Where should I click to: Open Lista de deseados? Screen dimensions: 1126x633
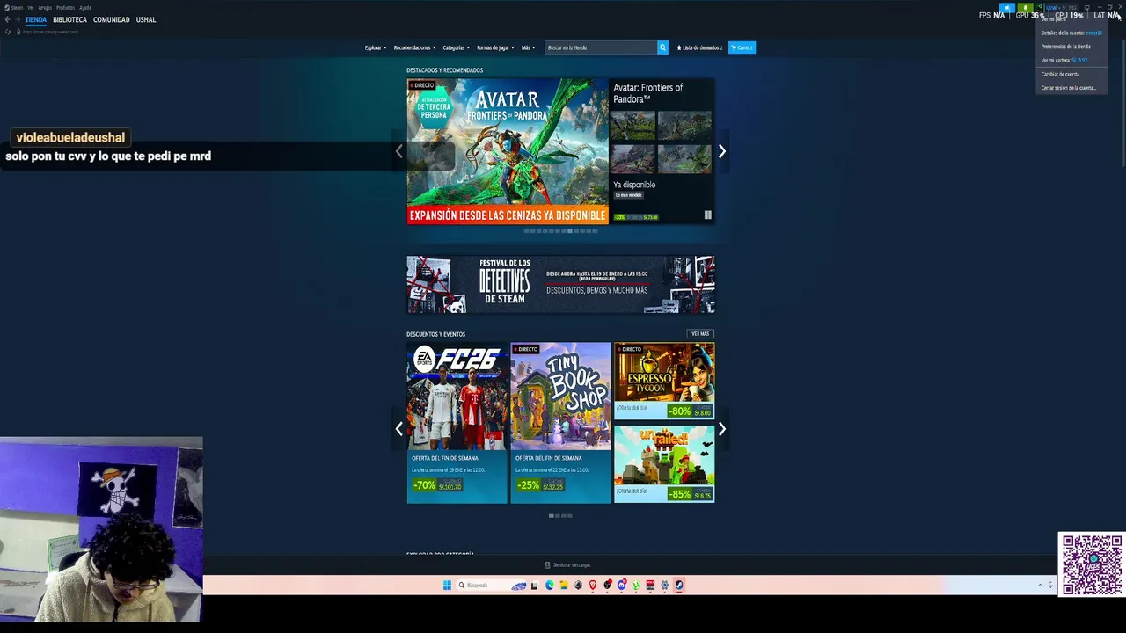699,47
